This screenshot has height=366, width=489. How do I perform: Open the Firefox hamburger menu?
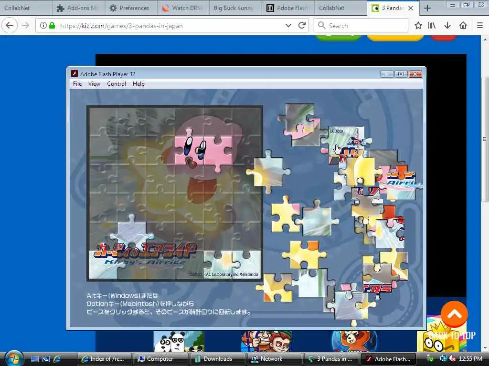click(480, 26)
